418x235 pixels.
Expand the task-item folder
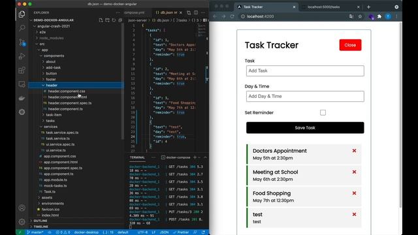[x=76, y=115]
